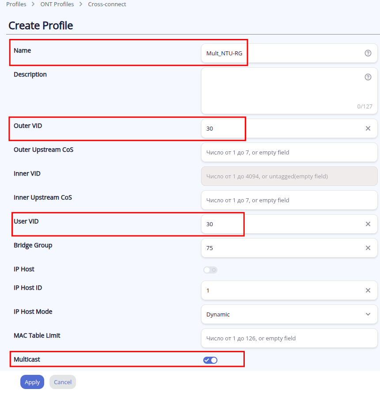Clear the User VID field
This screenshot has width=380, height=393.
(x=368, y=224)
